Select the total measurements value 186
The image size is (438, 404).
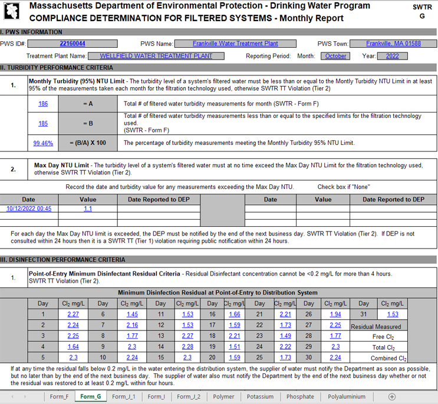click(43, 104)
